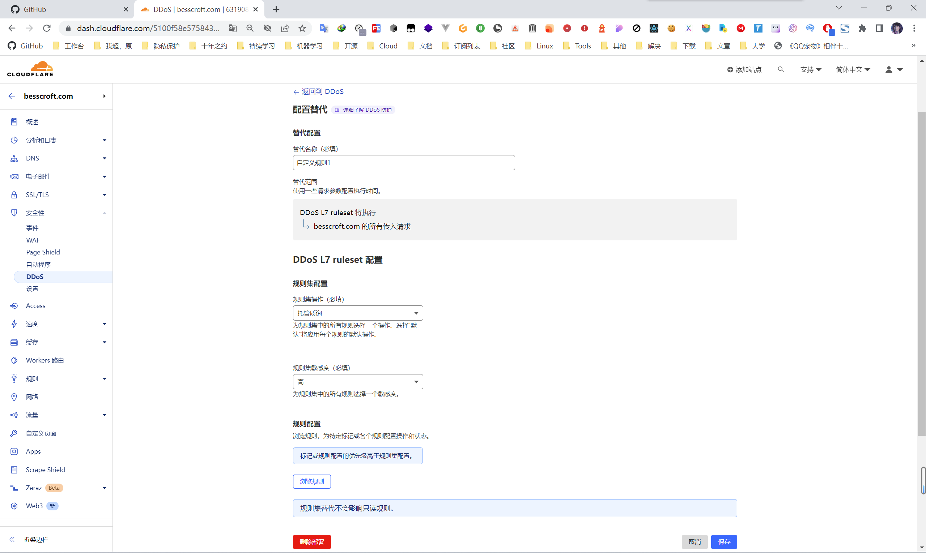Bookmark this page with the star icon
The height and width of the screenshot is (553, 926).
(302, 28)
